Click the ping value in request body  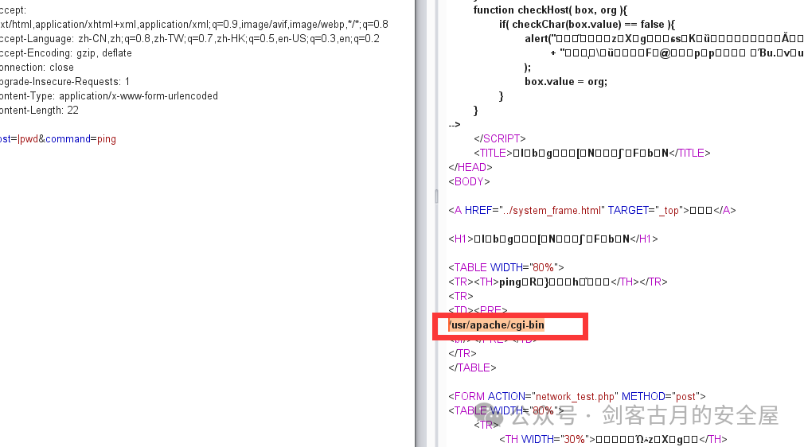coord(107,139)
